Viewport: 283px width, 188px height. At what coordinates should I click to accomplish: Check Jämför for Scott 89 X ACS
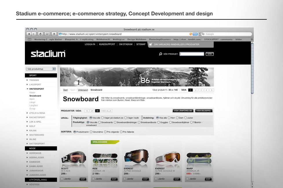[62, 179]
